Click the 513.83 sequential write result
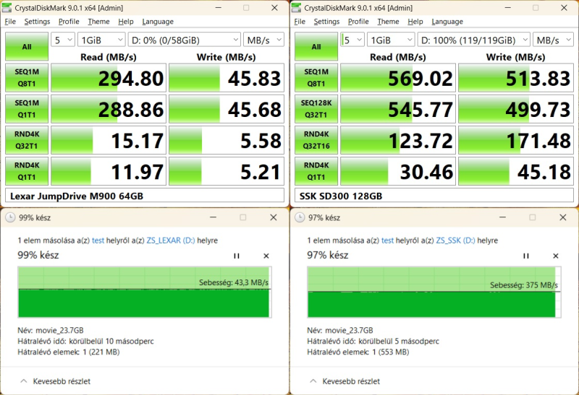This screenshot has width=579, height=395. tap(516, 78)
